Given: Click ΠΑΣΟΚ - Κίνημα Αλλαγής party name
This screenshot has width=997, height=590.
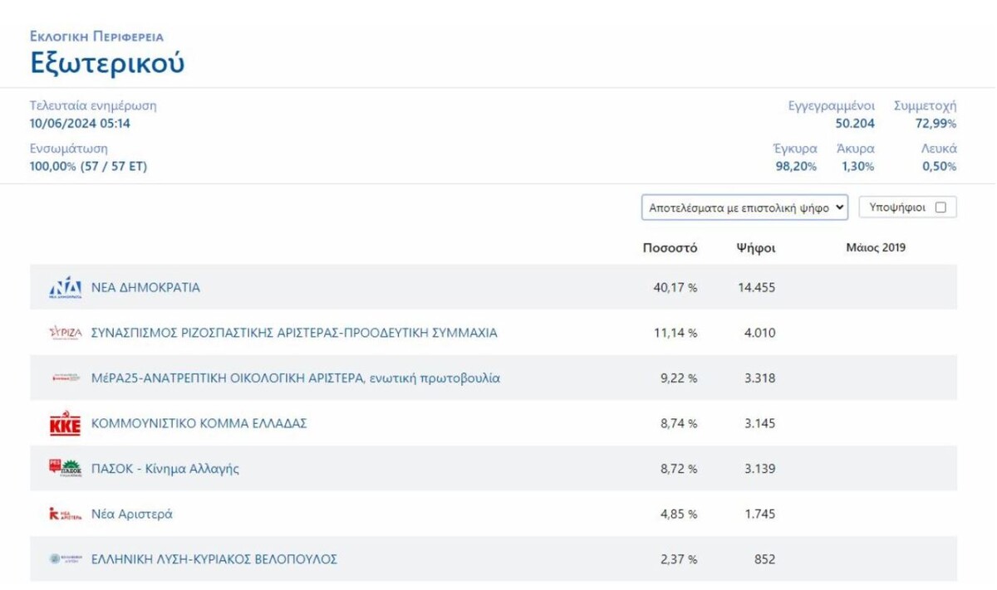Looking at the screenshot, I should point(165,469).
